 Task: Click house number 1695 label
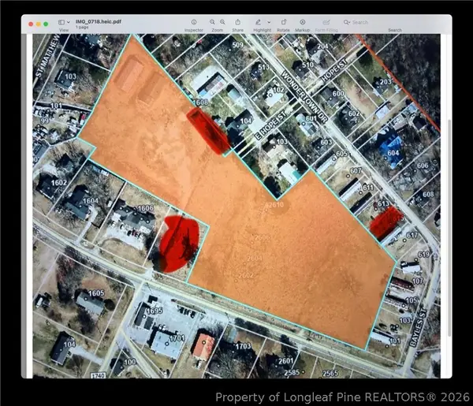(155, 311)
